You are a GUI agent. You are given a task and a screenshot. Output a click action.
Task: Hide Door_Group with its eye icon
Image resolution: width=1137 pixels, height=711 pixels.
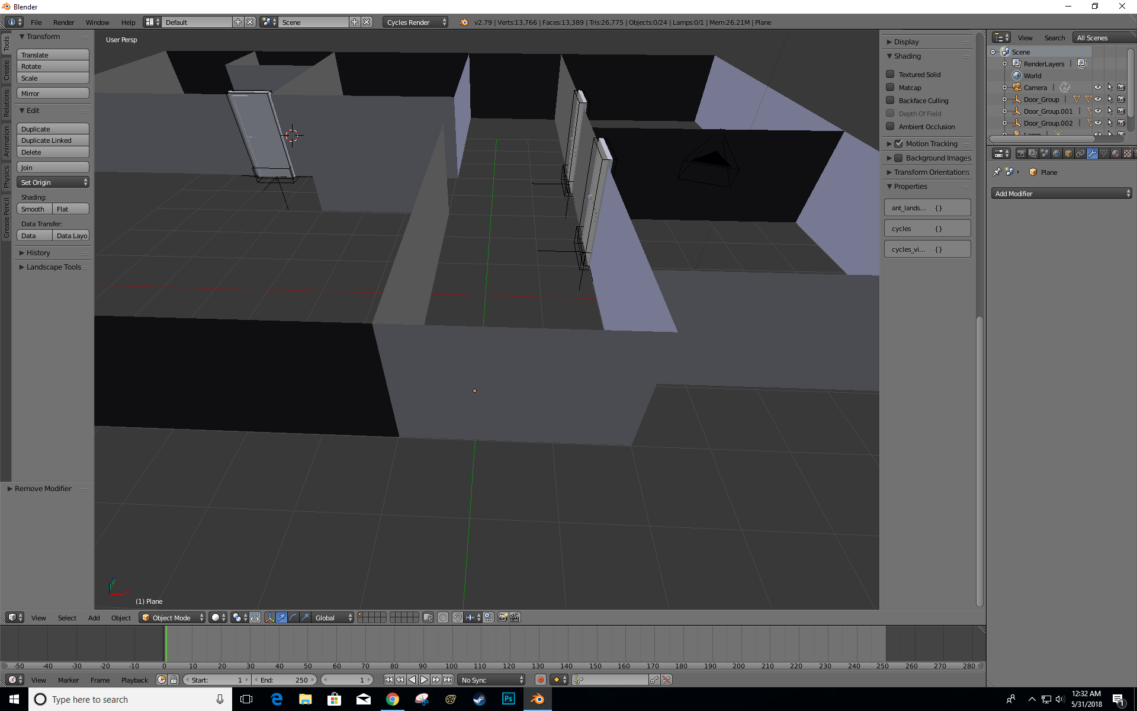click(1098, 99)
